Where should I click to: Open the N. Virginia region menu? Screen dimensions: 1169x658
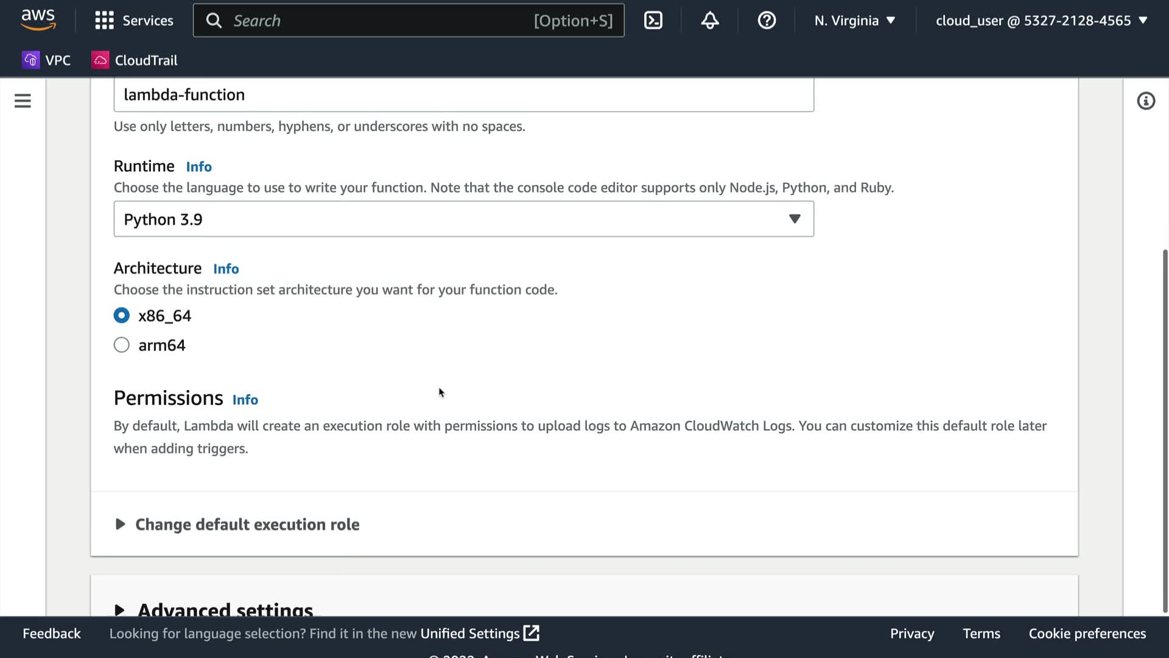click(x=854, y=21)
